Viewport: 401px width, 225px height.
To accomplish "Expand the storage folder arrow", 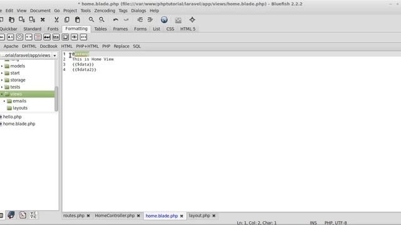I will (x=2, y=80).
